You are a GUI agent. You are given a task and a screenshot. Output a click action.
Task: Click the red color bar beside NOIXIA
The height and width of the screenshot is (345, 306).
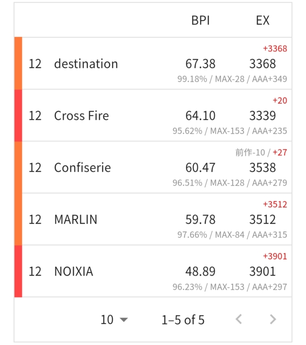(x=18, y=272)
